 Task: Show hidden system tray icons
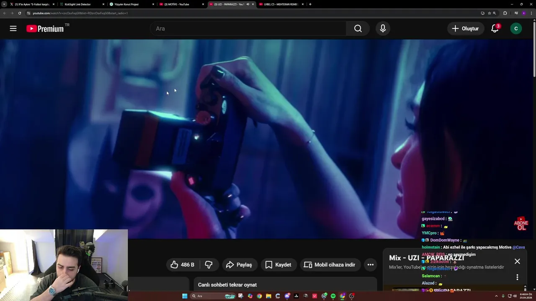[x=496, y=296]
